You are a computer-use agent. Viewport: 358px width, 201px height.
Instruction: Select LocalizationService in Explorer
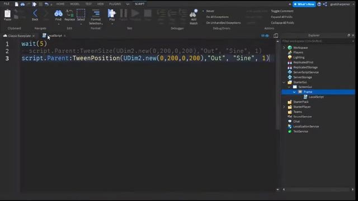[306, 127]
